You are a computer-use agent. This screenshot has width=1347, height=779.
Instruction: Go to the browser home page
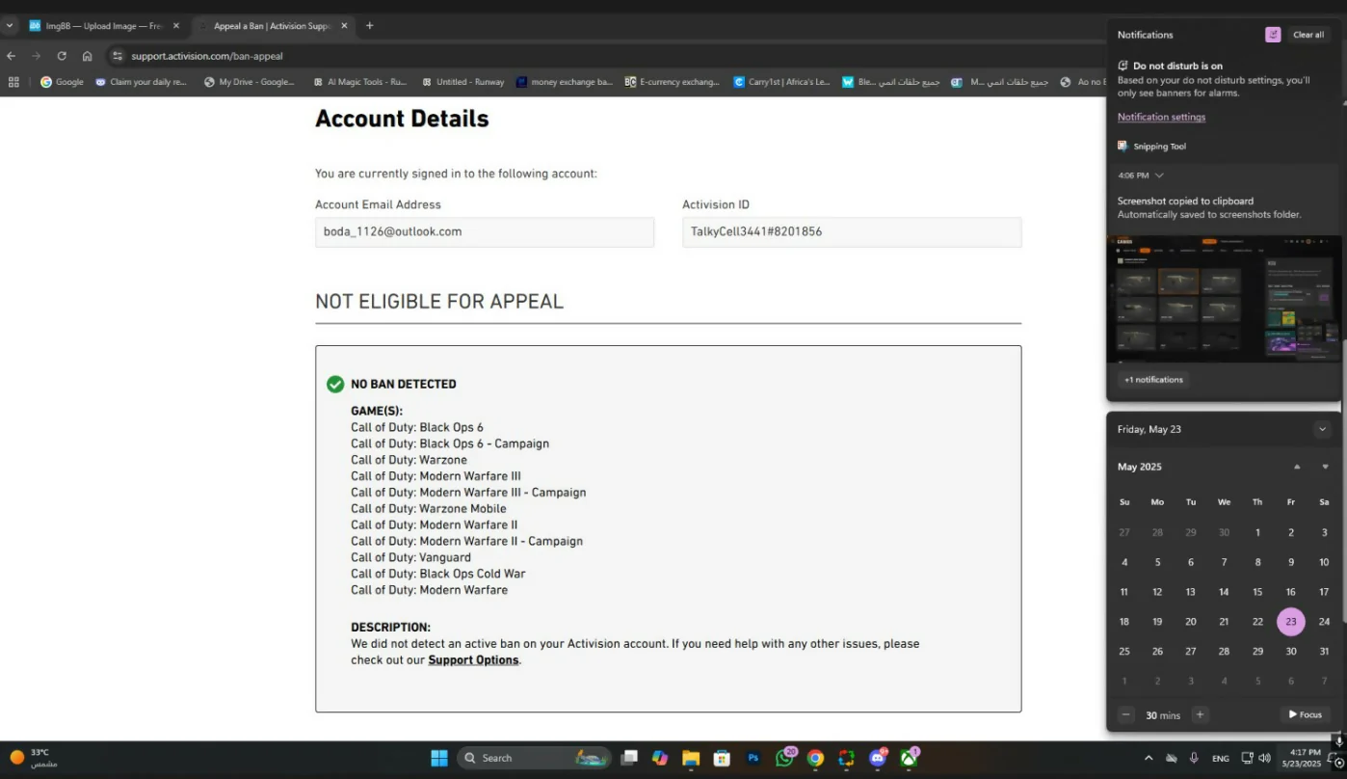pos(87,56)
